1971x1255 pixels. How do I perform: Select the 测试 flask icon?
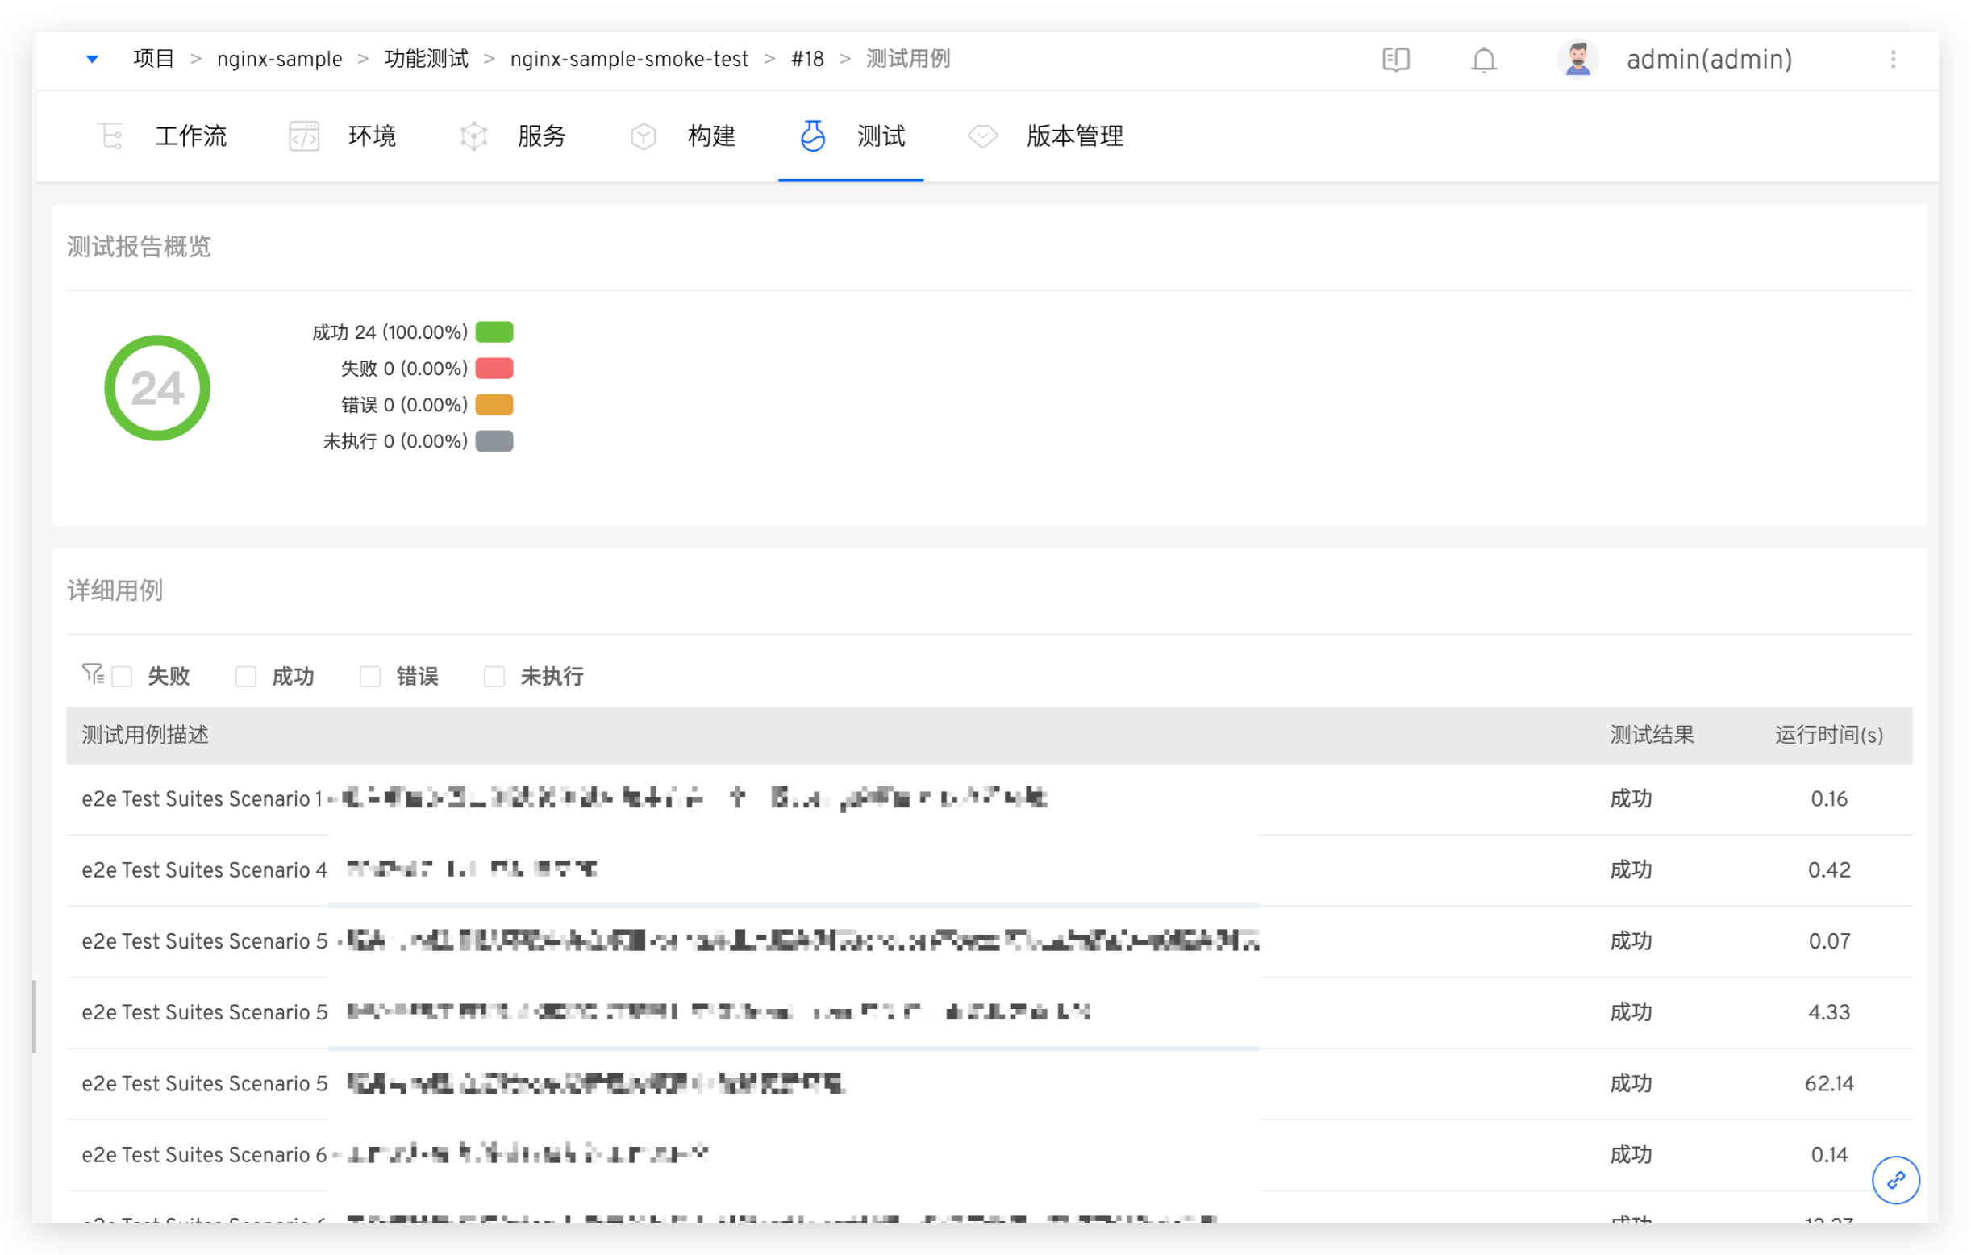813,135
